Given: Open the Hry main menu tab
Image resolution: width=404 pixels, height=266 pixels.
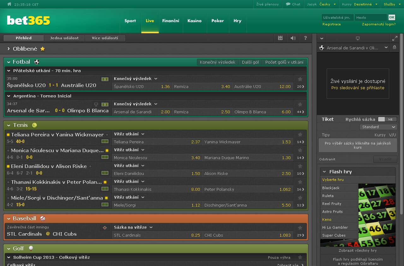Looking at the screenshot, I should (x=237, y=21).
